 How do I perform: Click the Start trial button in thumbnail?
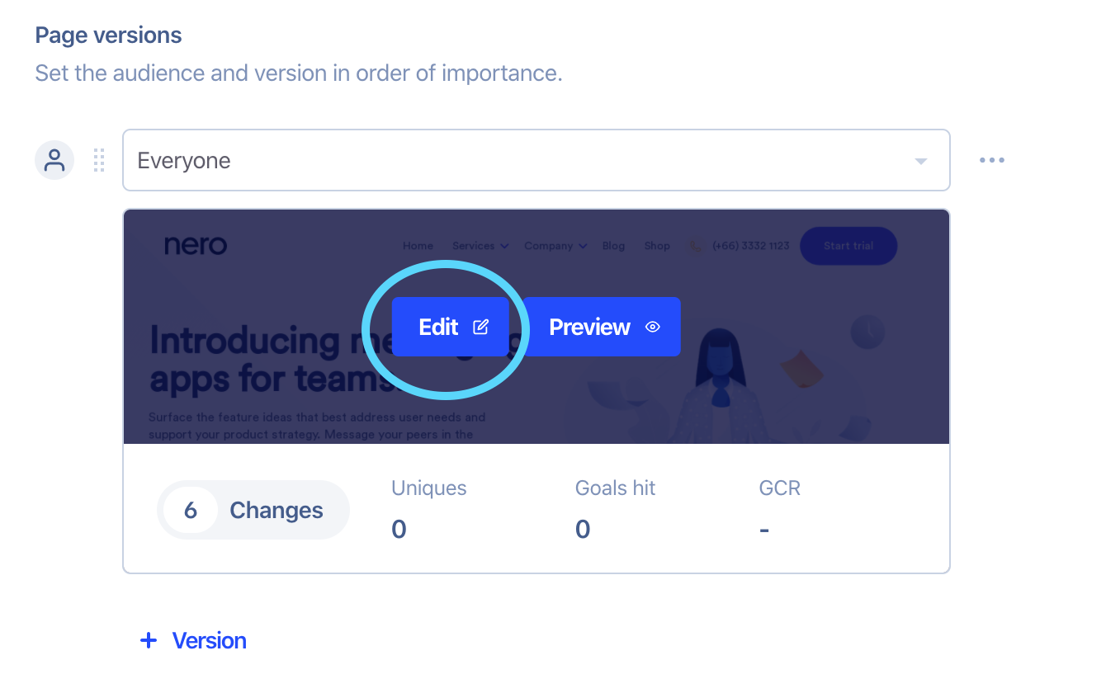[848, 246]
